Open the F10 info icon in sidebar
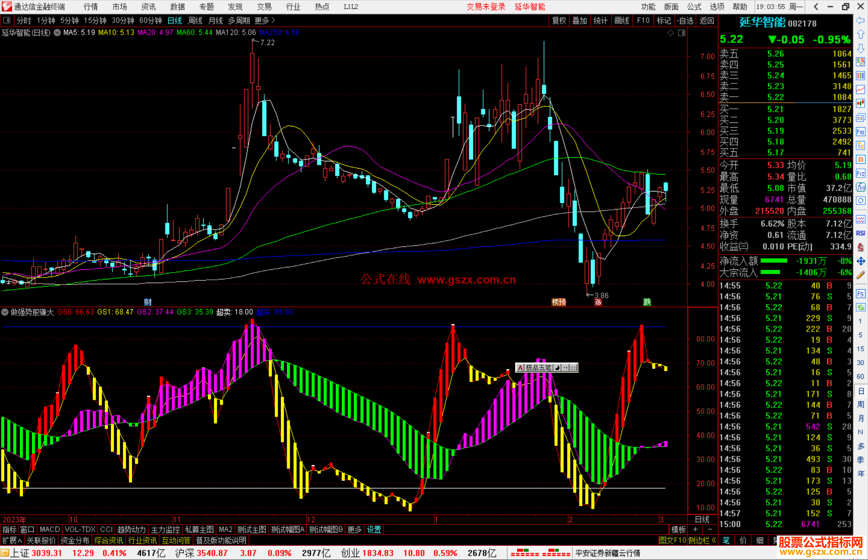The height and width of the screenshot is (560, 868). click(860, 132)
